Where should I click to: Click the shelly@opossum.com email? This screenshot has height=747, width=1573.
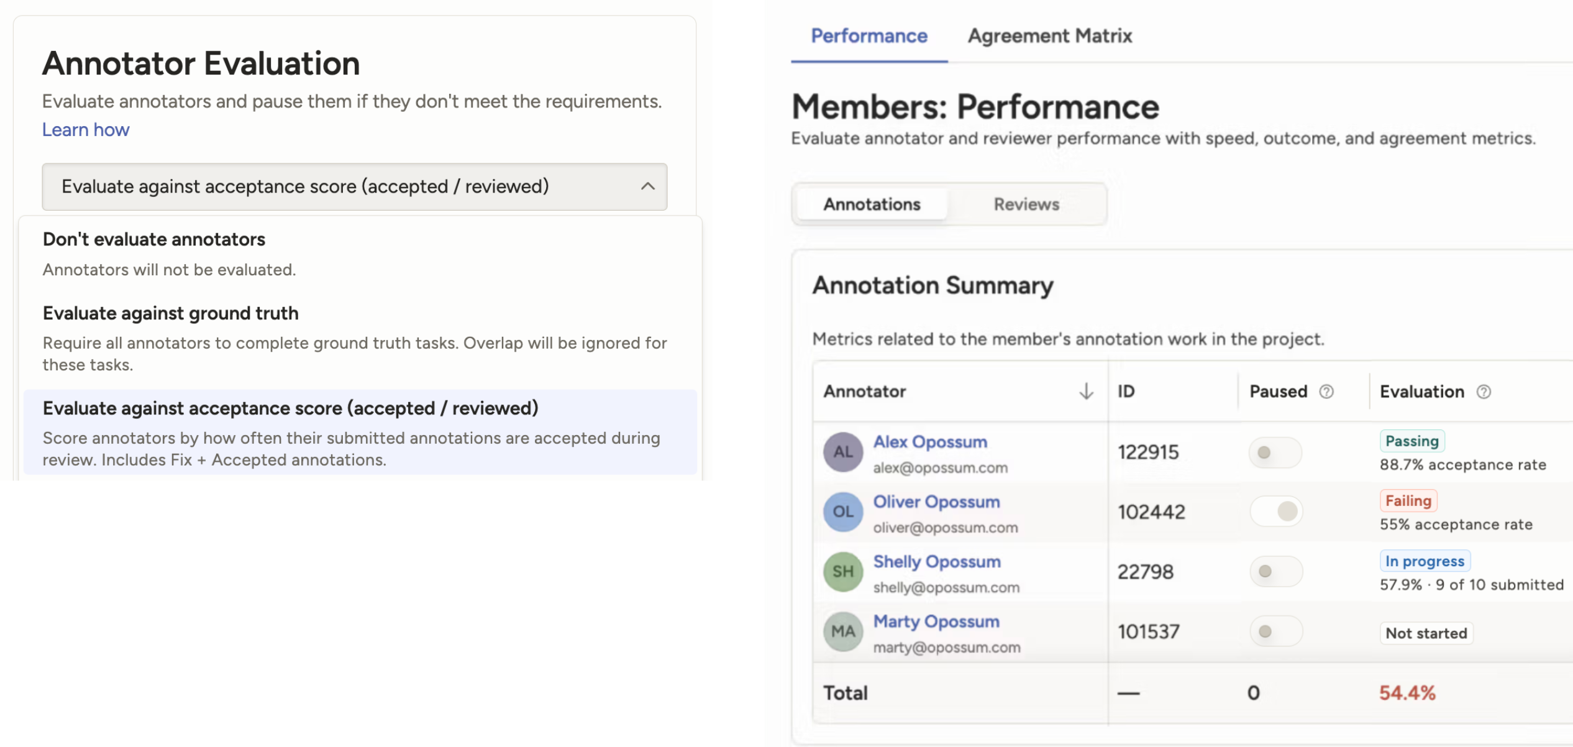coord(946,587)
